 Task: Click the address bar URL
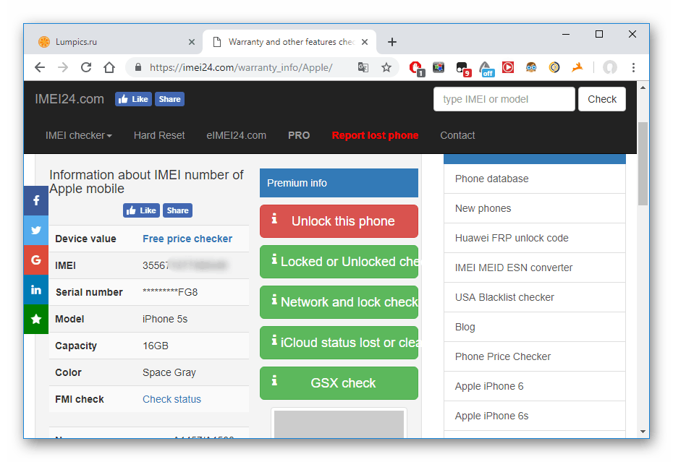pyautogui.click(x=241, y=67)
